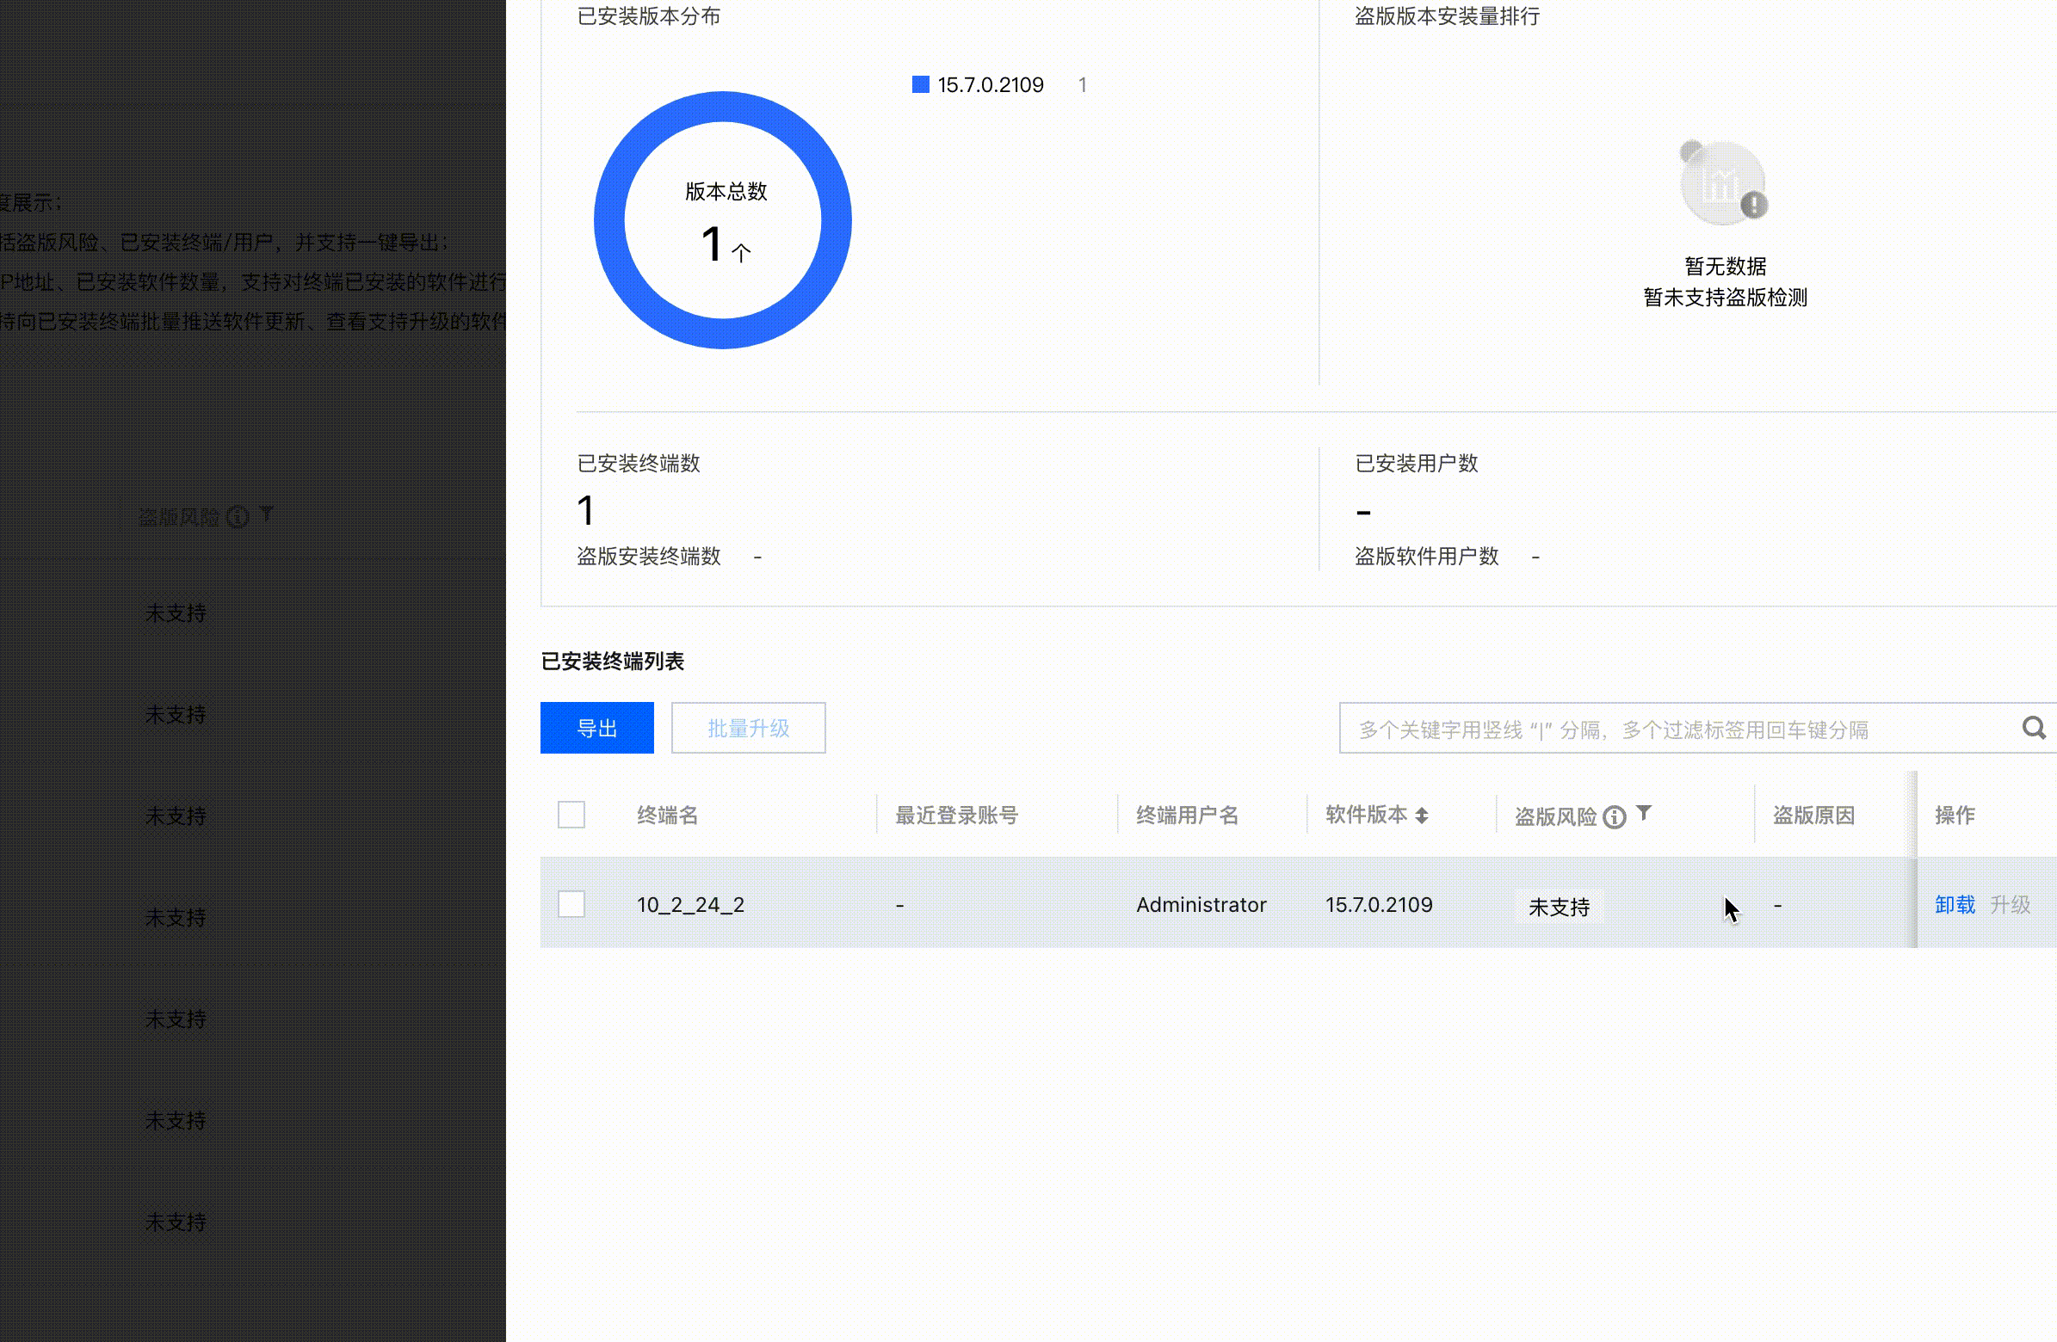This screenshot has width=2057, height=1342.
Task: Check the box for terminal 10_2_24_2
Action: [x=571, y=904]
